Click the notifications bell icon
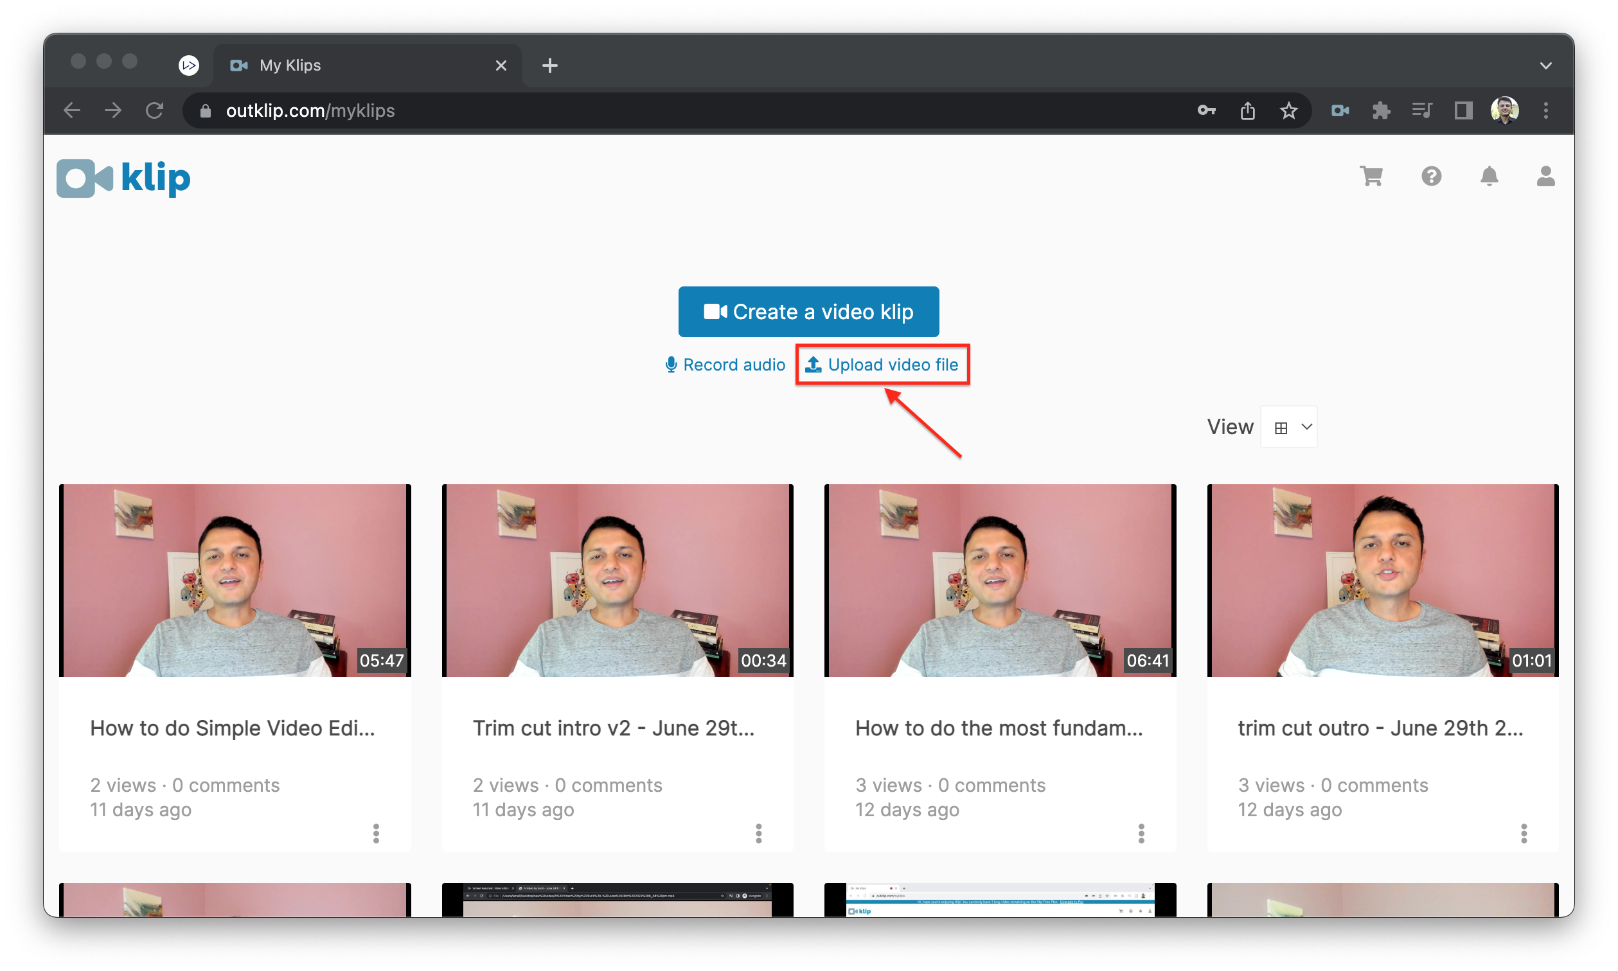Viewport: 1618px width, 971px height. tap(1489, 175)
